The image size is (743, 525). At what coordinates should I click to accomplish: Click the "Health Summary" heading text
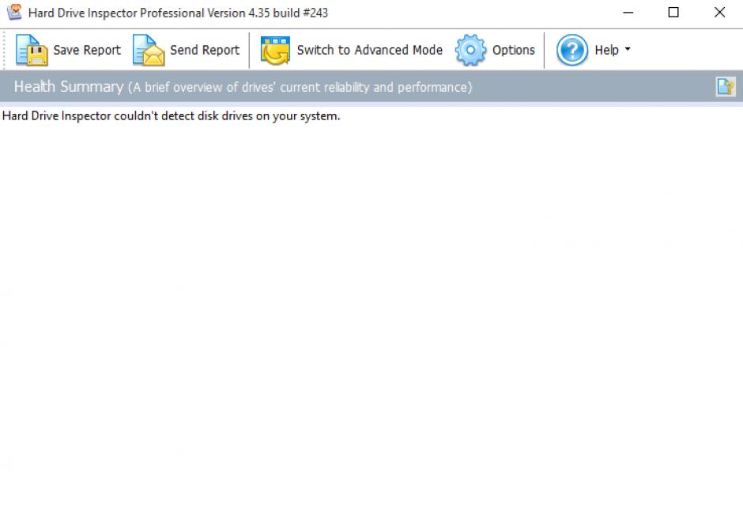(x=69, y=87)
